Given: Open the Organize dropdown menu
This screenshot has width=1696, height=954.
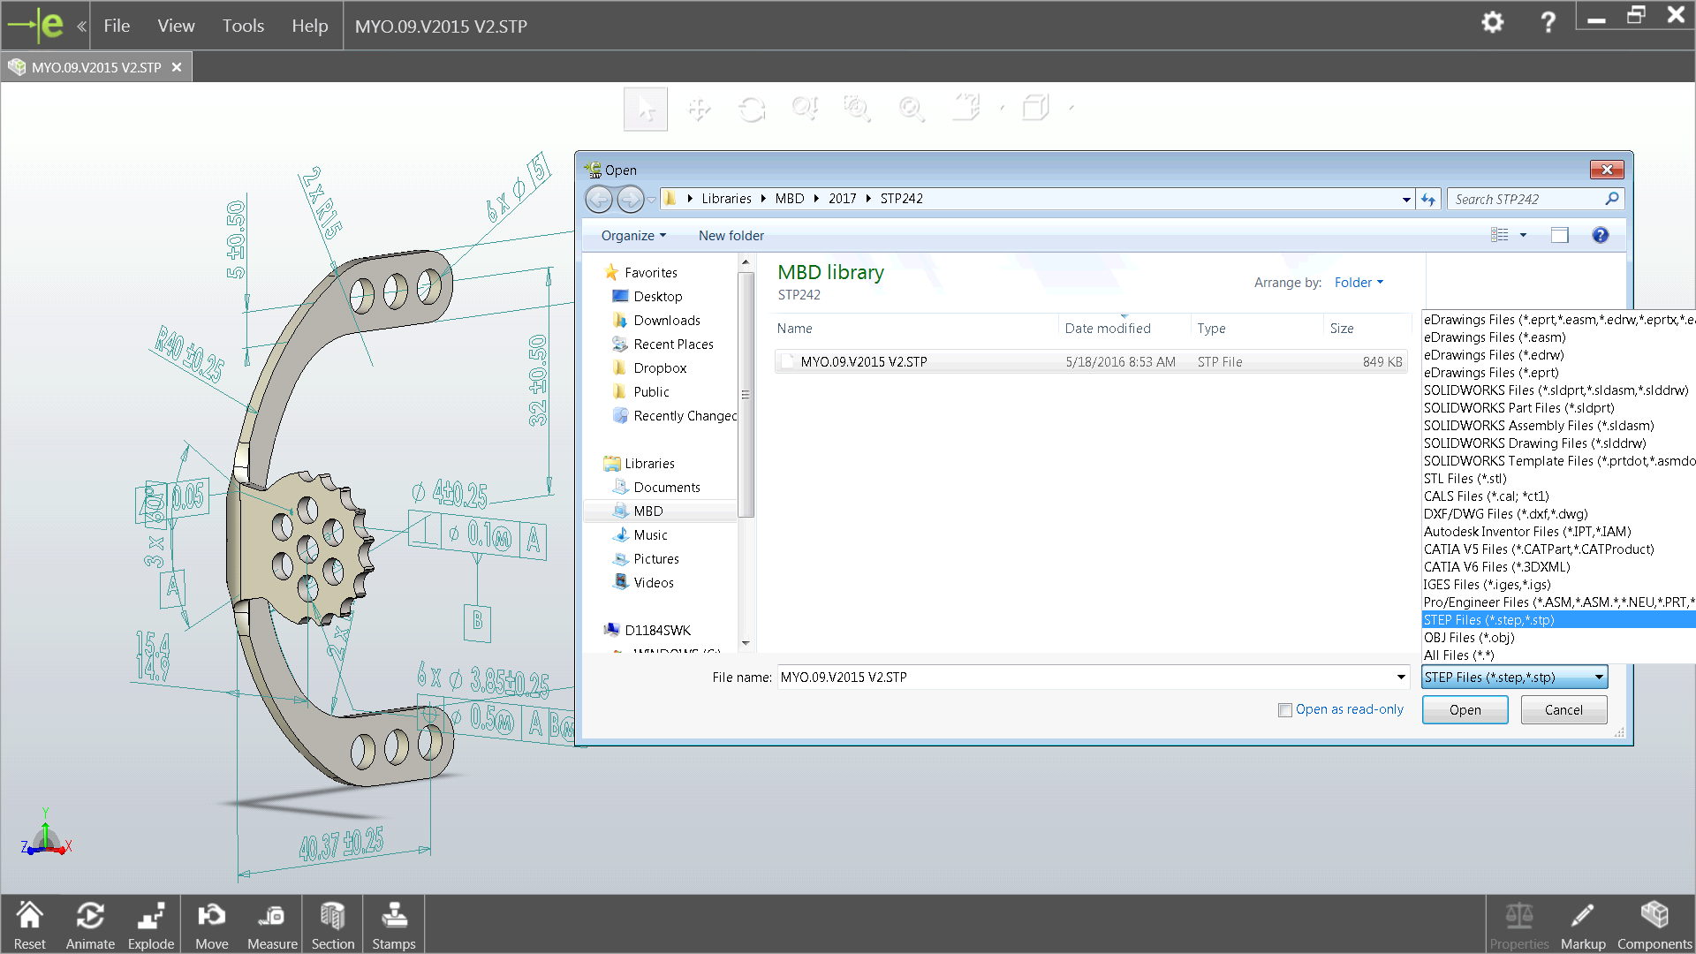Looking at the screenshot, I should [x=633, y=236].
